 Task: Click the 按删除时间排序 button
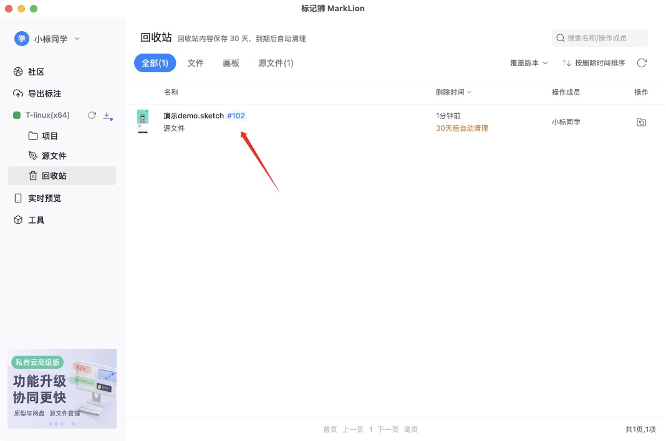click(594, 63)
